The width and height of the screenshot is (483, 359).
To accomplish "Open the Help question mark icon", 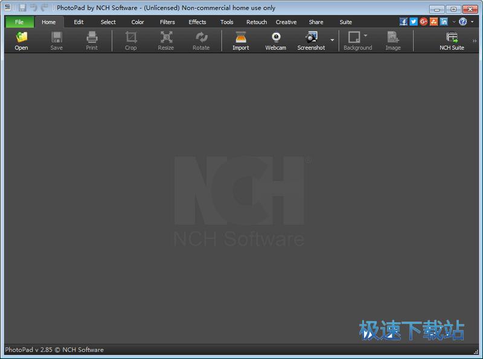I will [x=462, y=22].
